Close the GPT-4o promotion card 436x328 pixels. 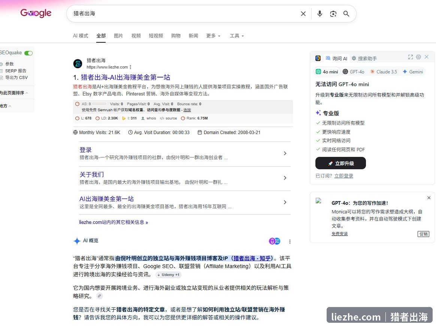(429, 198)
